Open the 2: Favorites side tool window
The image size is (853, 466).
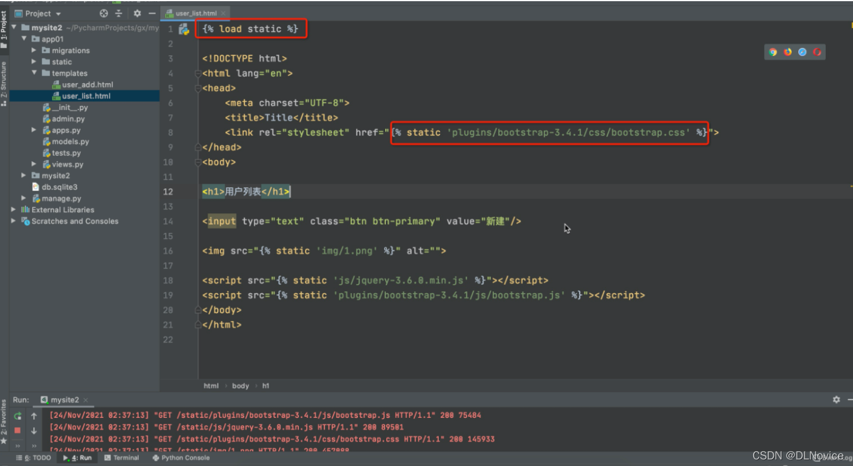point(4,423)
